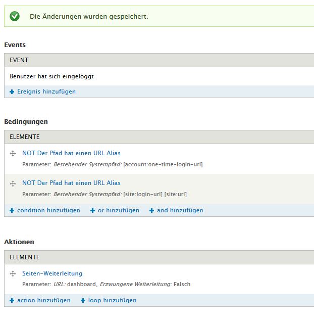Select the Benutzer hat sich eingeloggt event row
This screenshot has width=314, height=323.
click(x=51, y=76)
